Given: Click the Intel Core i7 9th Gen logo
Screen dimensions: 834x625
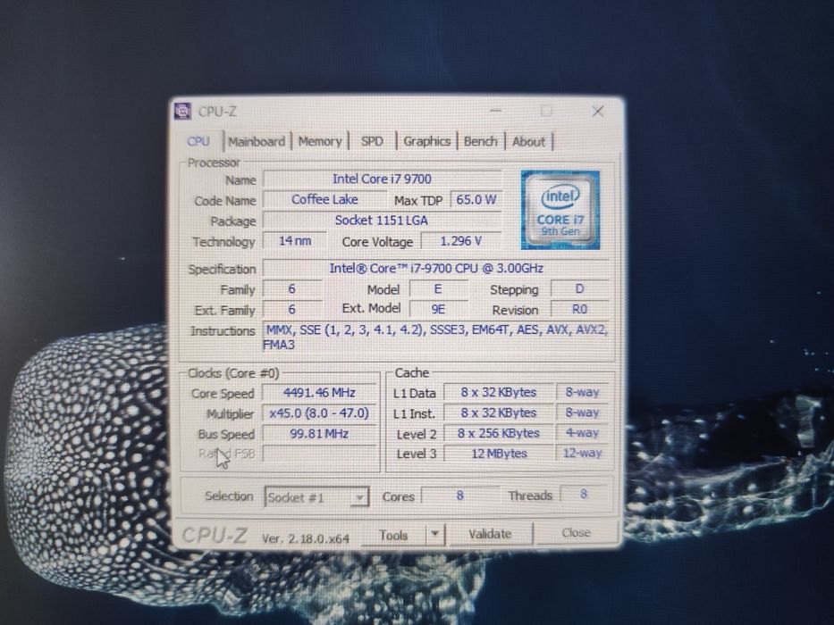Looking at the screenshot, I should (x=560, y=210).
